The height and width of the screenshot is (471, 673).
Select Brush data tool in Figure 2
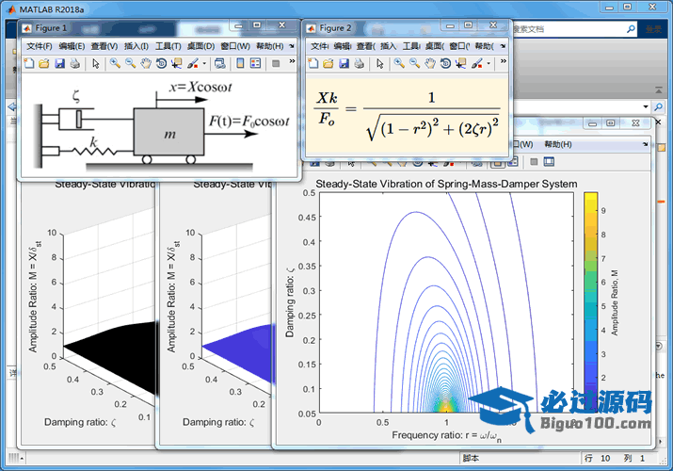tap(477, 63)
